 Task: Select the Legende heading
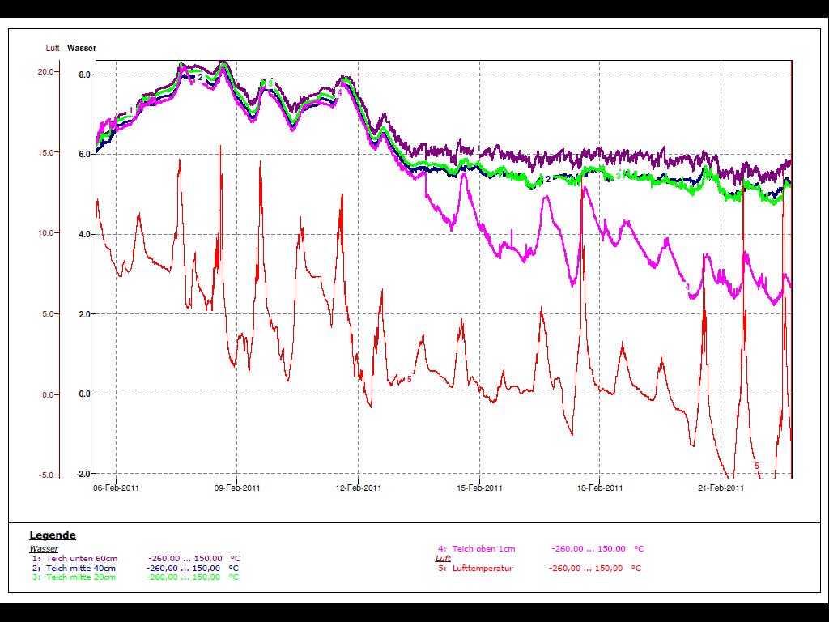pyautogui.click(x=53, y=535)
